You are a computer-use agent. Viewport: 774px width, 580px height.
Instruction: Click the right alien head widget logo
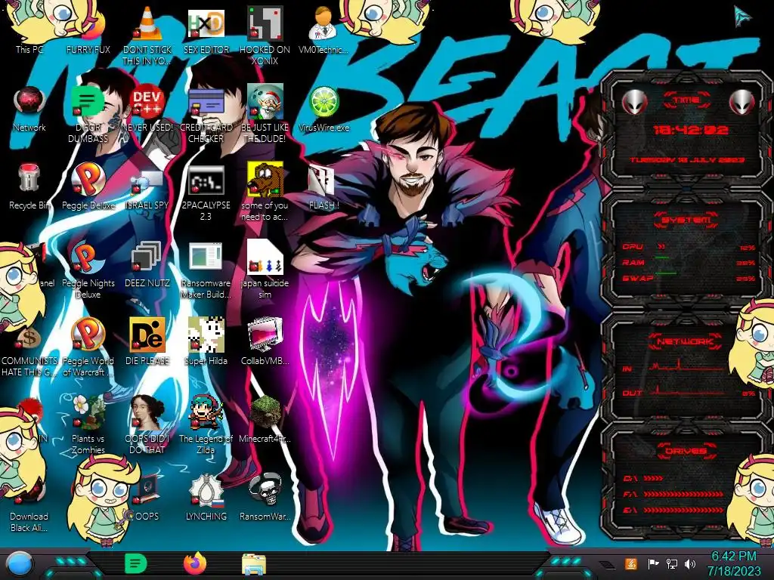pyautogui.click(x=742, y=102)
